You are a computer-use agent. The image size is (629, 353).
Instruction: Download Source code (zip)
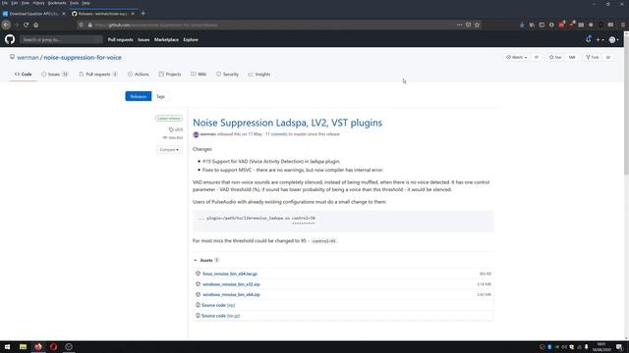point(218,305)
